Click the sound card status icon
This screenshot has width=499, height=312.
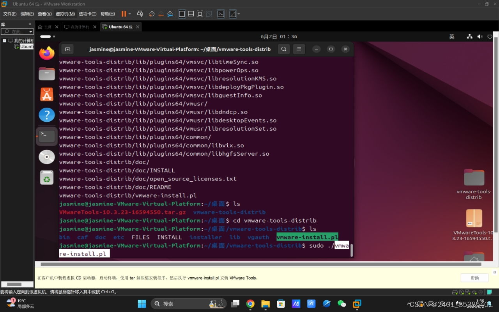pyautogui.click(x=474, y=292)
